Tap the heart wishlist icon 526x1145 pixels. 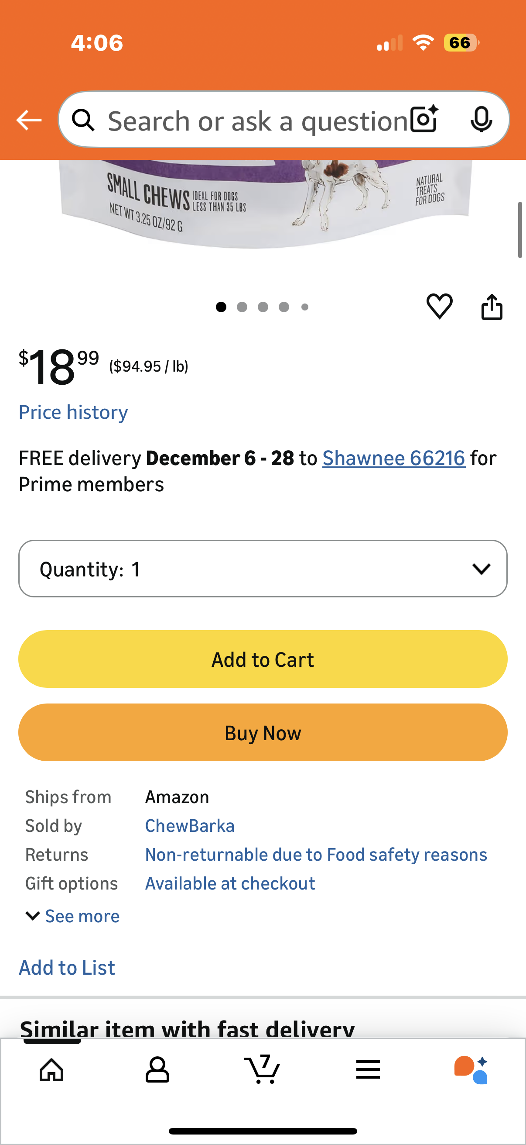point(439,306)
